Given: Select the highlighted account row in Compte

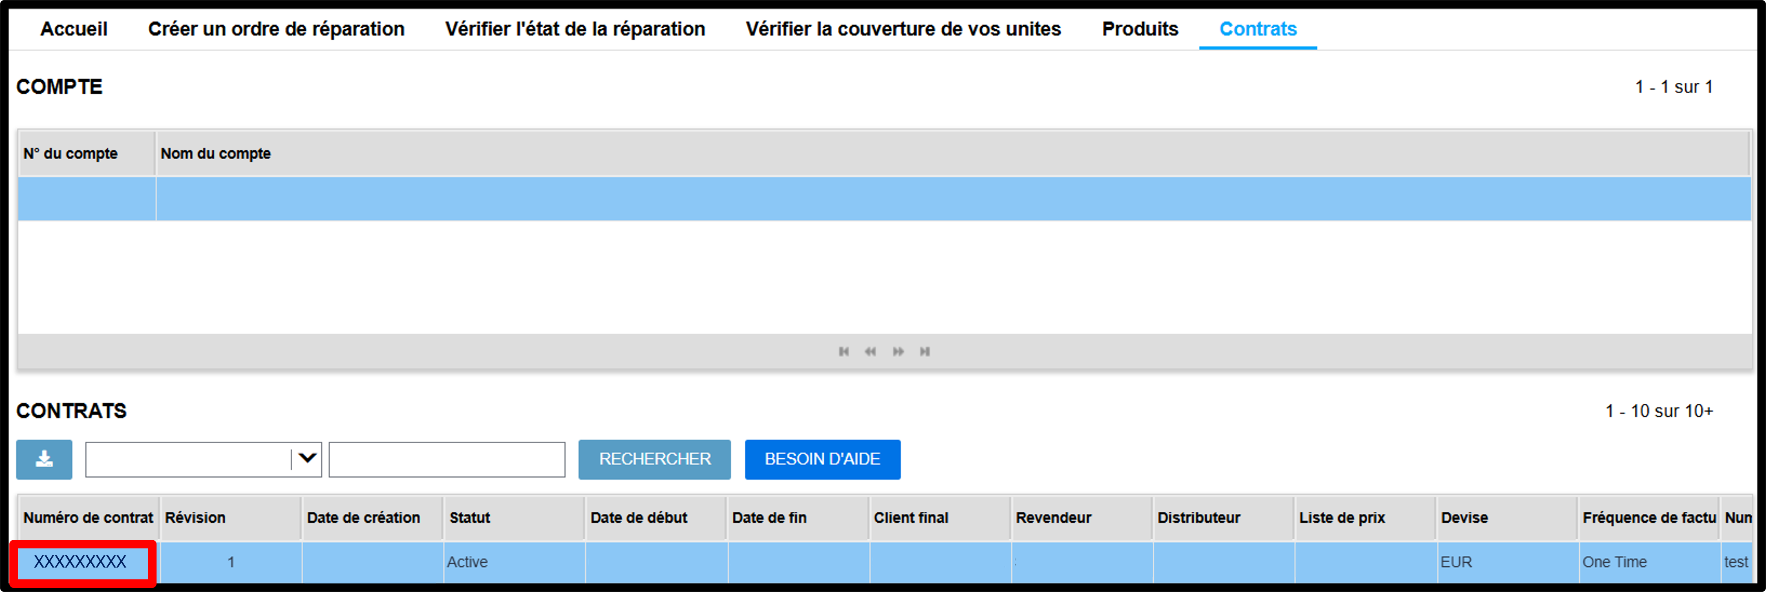Looking at the screenshot, I should pyautogui.click(x=884, y=199).
